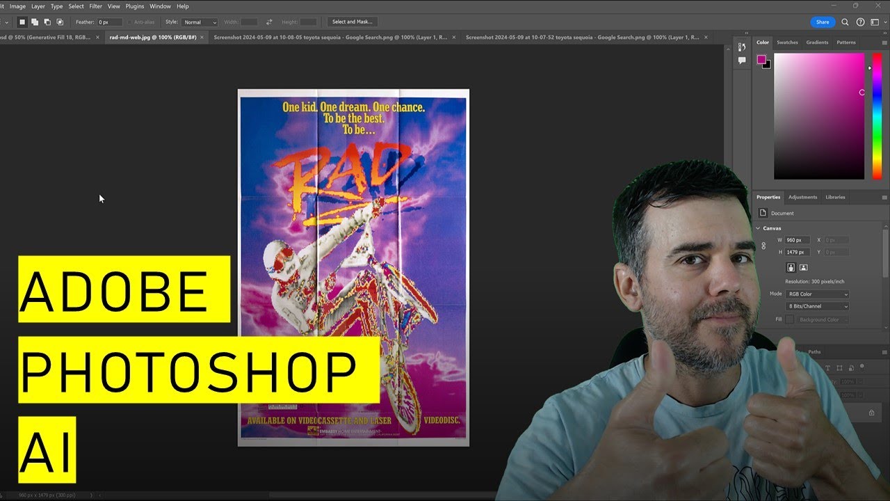Click the Fill color swatch in Properties
The height and width of the screenshot is (501, 890).
(x=790, y=319)
